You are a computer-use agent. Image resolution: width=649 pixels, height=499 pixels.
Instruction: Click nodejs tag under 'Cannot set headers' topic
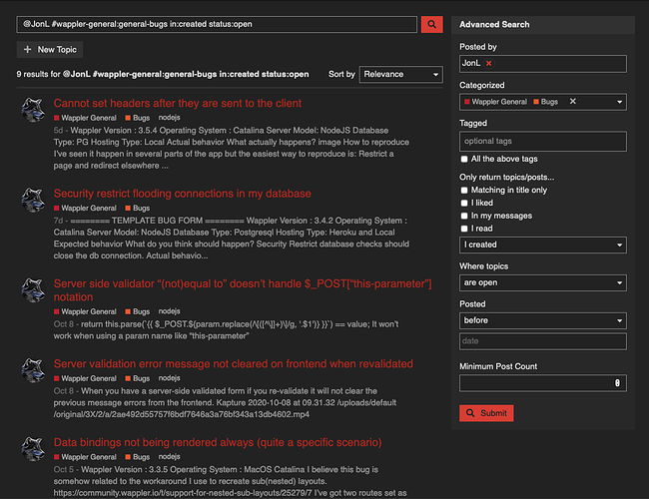tap(170, 118)
